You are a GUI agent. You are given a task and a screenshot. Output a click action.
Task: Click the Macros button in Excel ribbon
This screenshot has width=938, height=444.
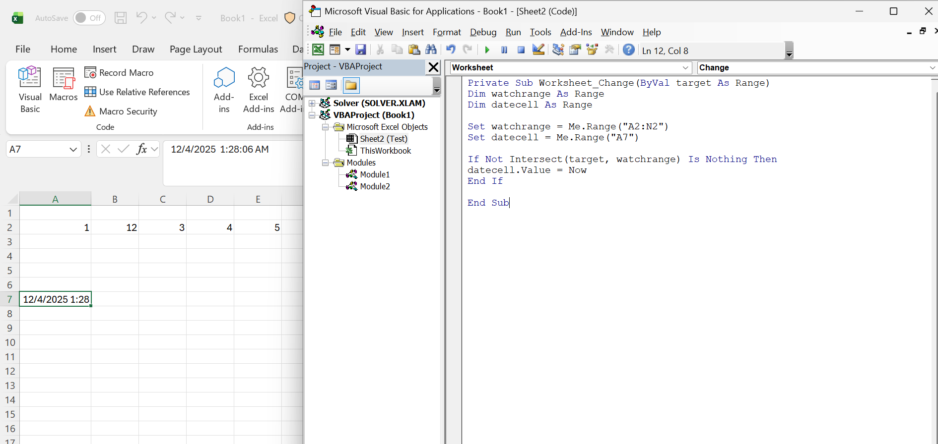tap(64, 84)
